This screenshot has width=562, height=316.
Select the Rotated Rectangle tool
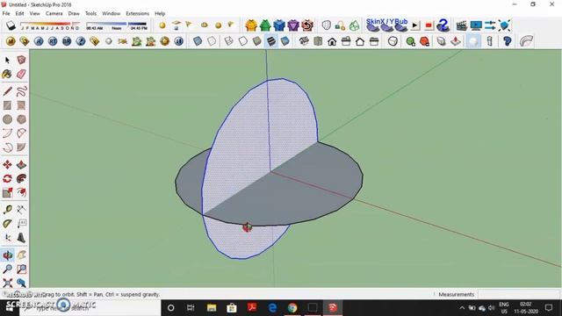pyautogui.click(x=21, y=105)
